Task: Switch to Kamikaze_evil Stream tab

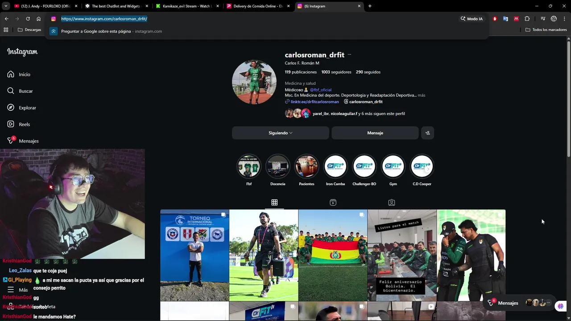Action: point(187,6)
